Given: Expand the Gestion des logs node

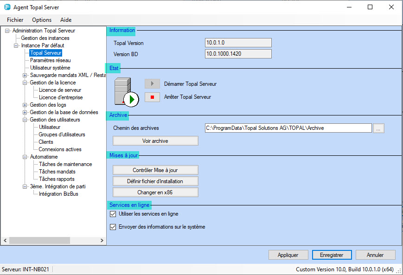Looking at the screenshot, I should coord(25,105).
